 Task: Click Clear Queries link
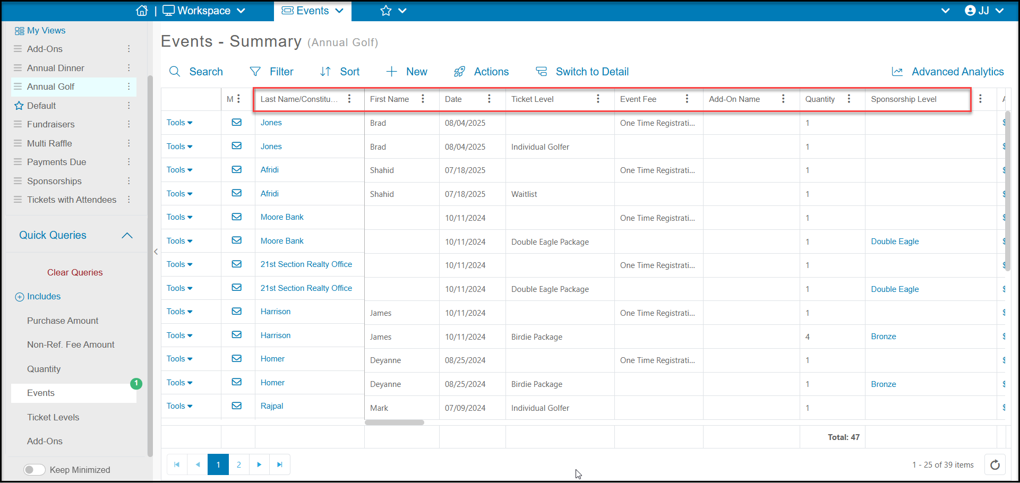75,272
